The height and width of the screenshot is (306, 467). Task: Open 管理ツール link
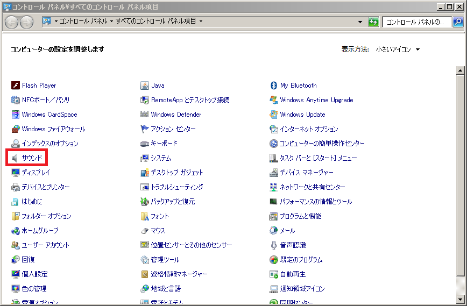pyautogui.click(x=165, y=260)
